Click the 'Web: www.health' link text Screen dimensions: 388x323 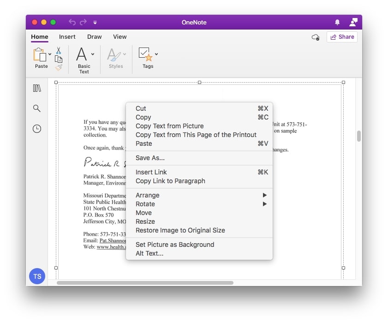click(105, 247)
